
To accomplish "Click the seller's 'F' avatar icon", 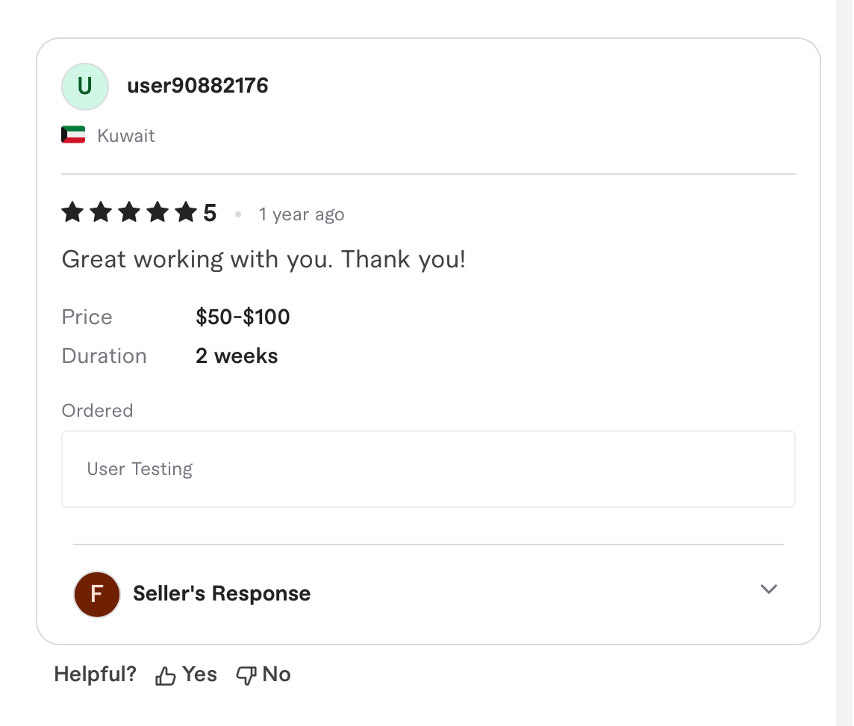I will pos(96,594).
